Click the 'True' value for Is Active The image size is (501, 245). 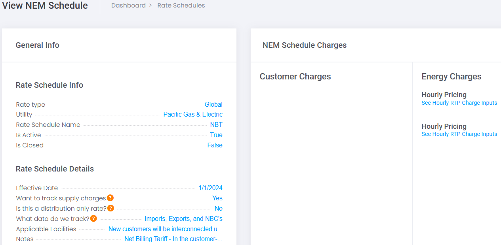(216, 135)
